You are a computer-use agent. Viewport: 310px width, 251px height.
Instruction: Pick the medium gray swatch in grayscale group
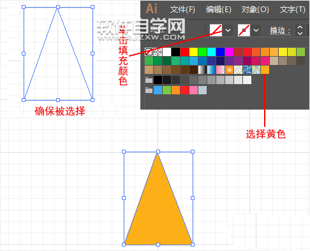tap(202, 80)
